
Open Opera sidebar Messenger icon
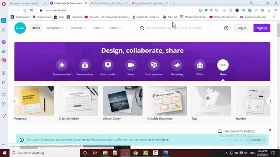(x=3, y=42)
